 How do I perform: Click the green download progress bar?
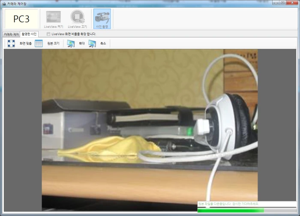coord(247,210)
